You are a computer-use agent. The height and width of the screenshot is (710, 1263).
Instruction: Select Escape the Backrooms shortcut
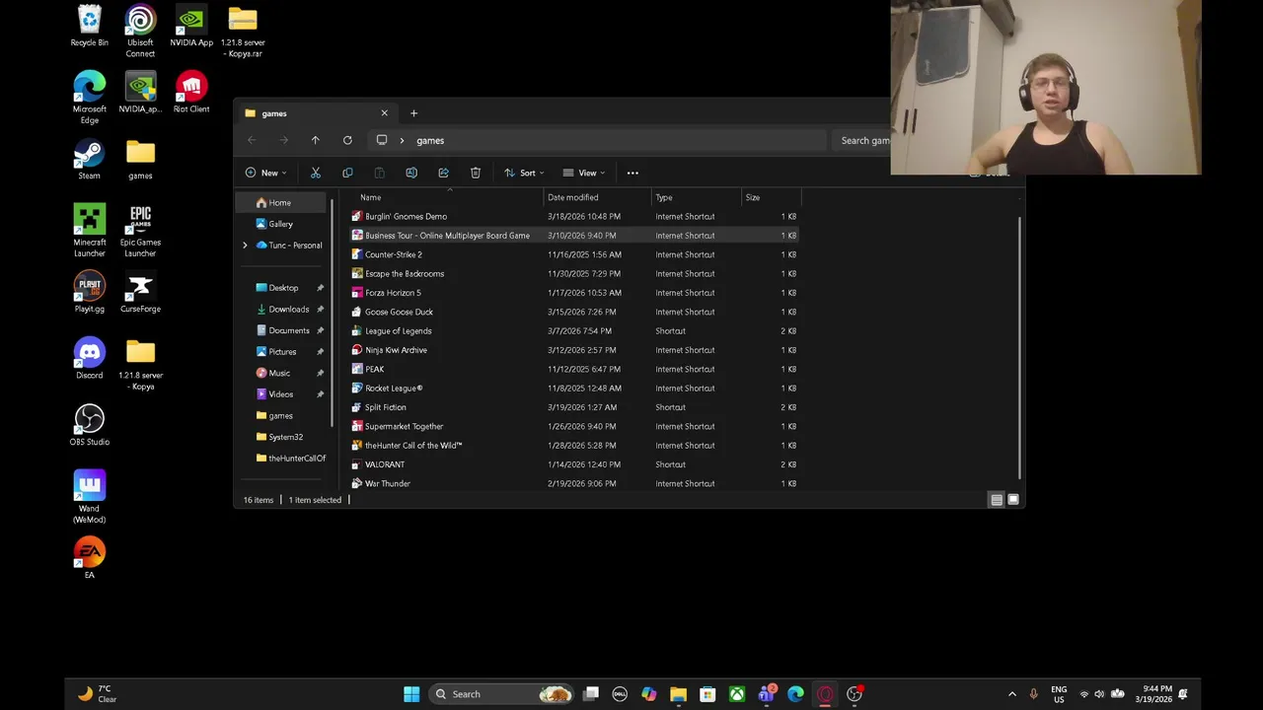click(573, 273)
